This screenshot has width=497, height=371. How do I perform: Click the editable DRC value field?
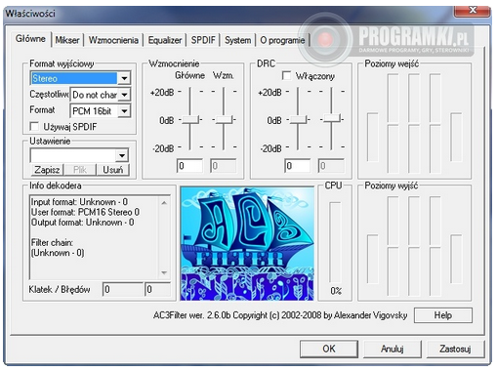(x=298, y=166)
